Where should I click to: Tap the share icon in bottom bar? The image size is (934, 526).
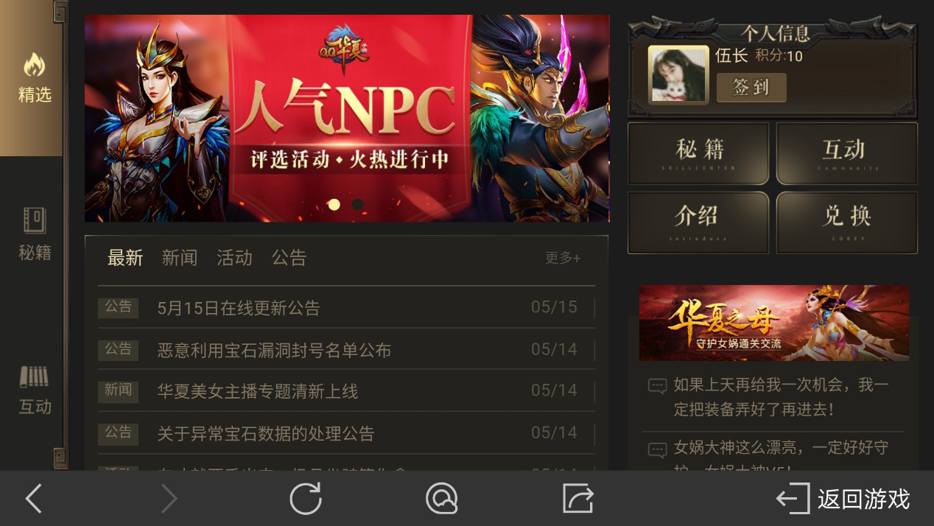click(578, 499)
